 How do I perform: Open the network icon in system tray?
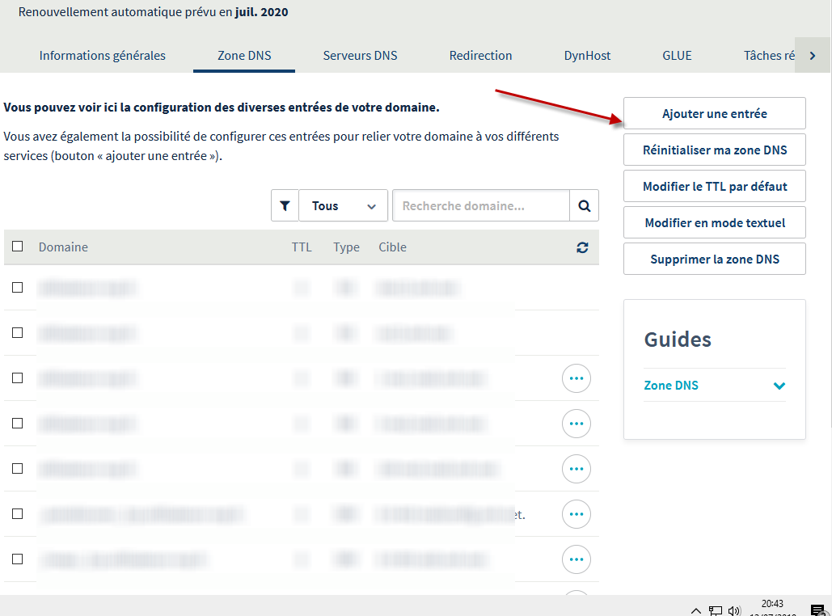[x=716, y=611]
